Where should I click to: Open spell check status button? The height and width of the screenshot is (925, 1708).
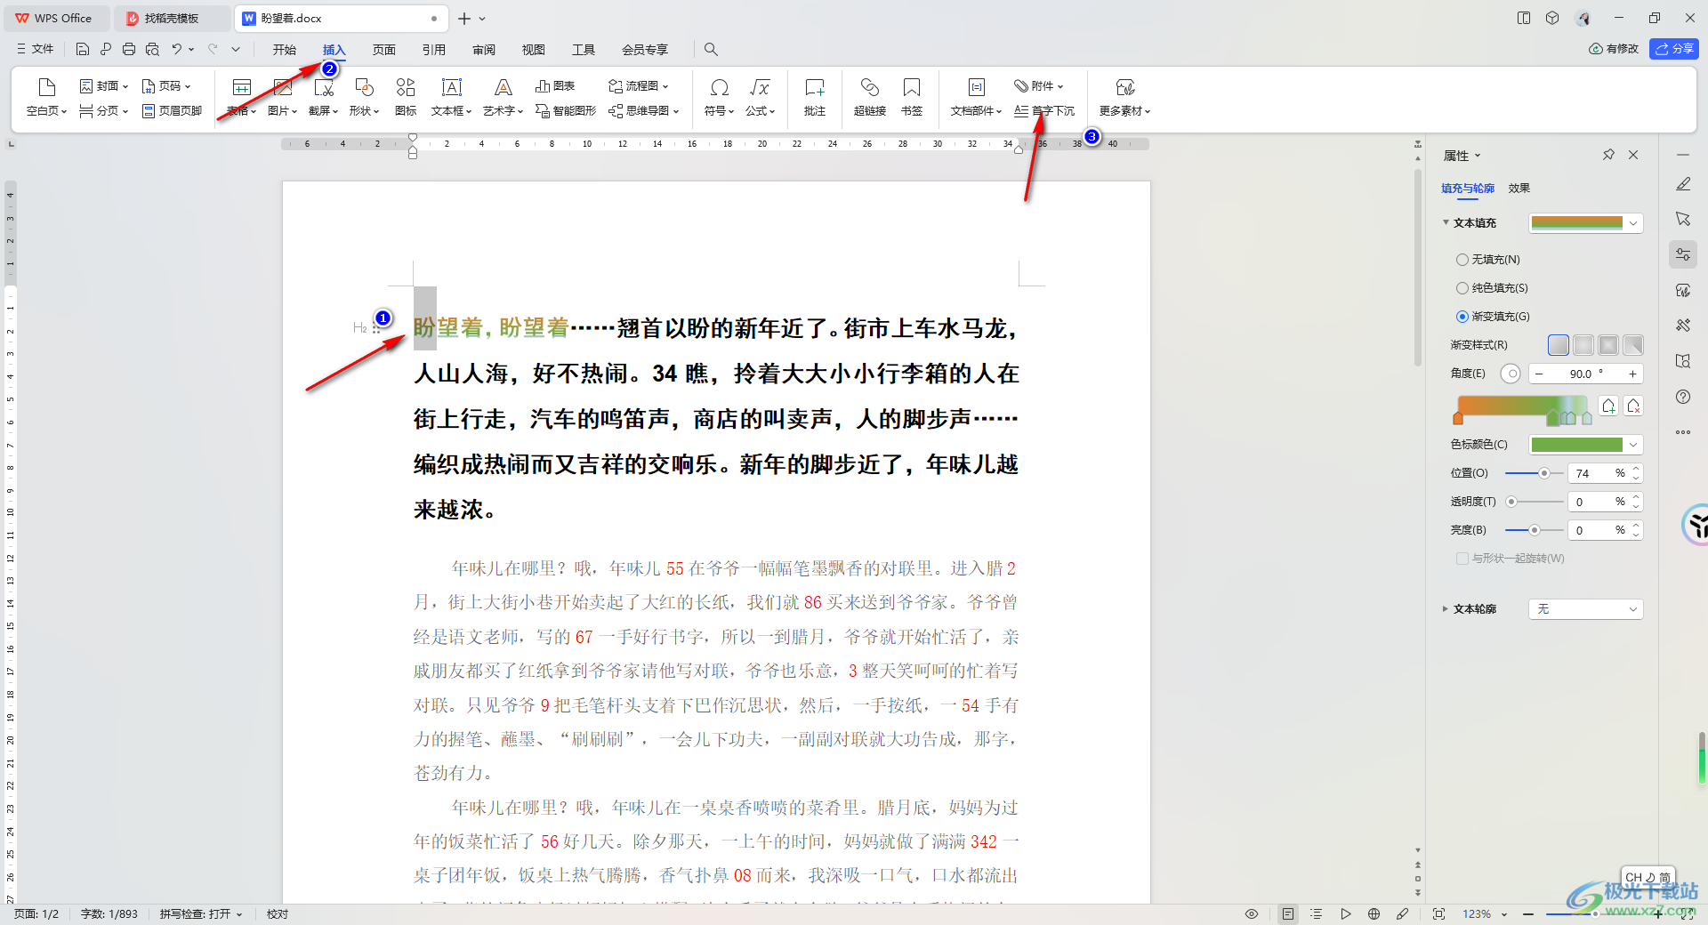(201, 913)
